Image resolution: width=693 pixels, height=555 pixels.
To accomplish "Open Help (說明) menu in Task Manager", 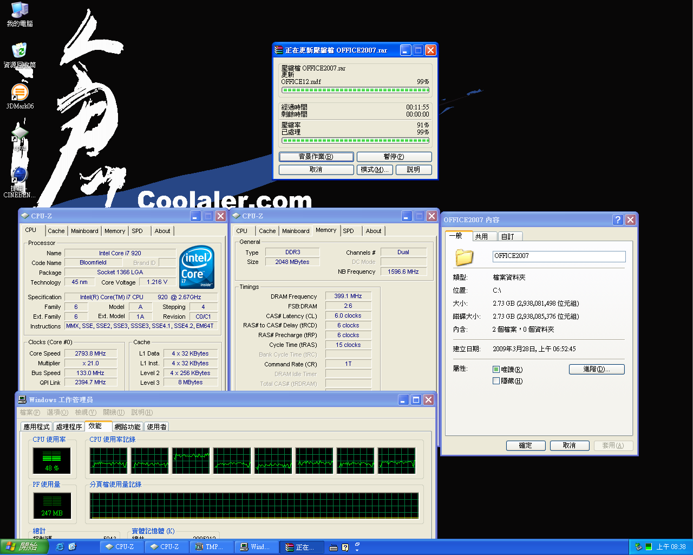I will point(142,412).
